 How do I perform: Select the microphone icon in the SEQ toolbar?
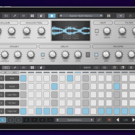coord(15,67)
